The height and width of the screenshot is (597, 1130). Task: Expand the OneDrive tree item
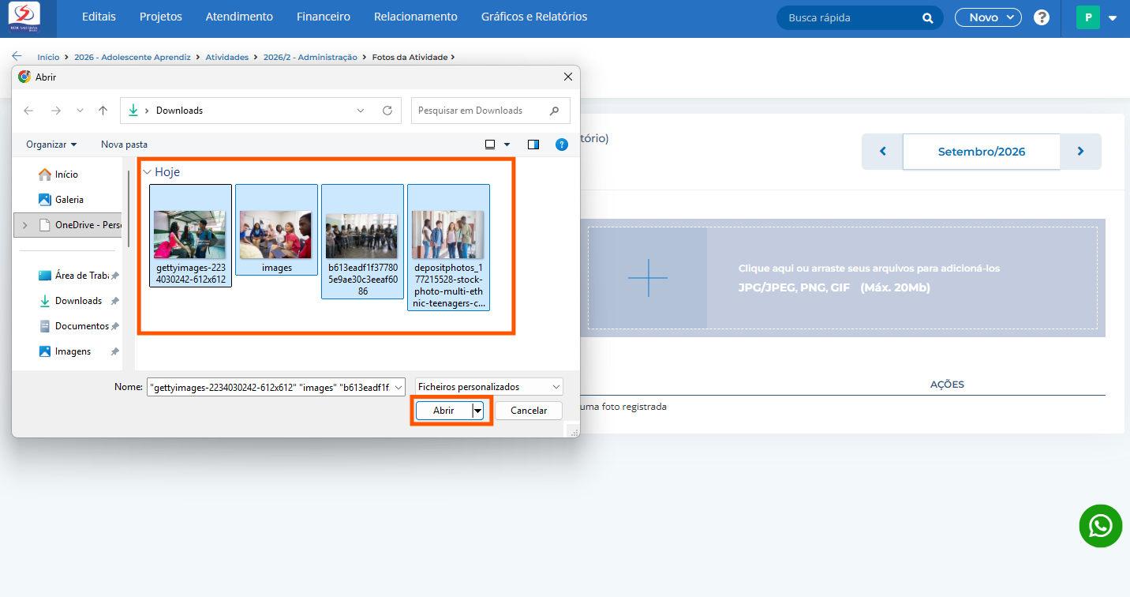(x=24, y=225)
